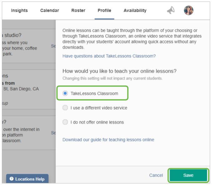212x185 pixels.
Task: Open the Availability tab
Action: [x=135, y=10]
